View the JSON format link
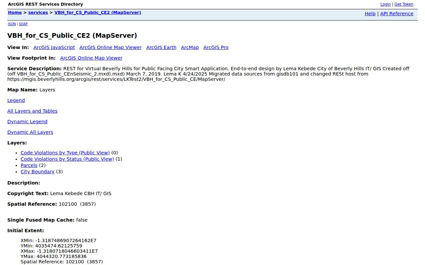The image size is (425, 265). (x=12, y=24)
